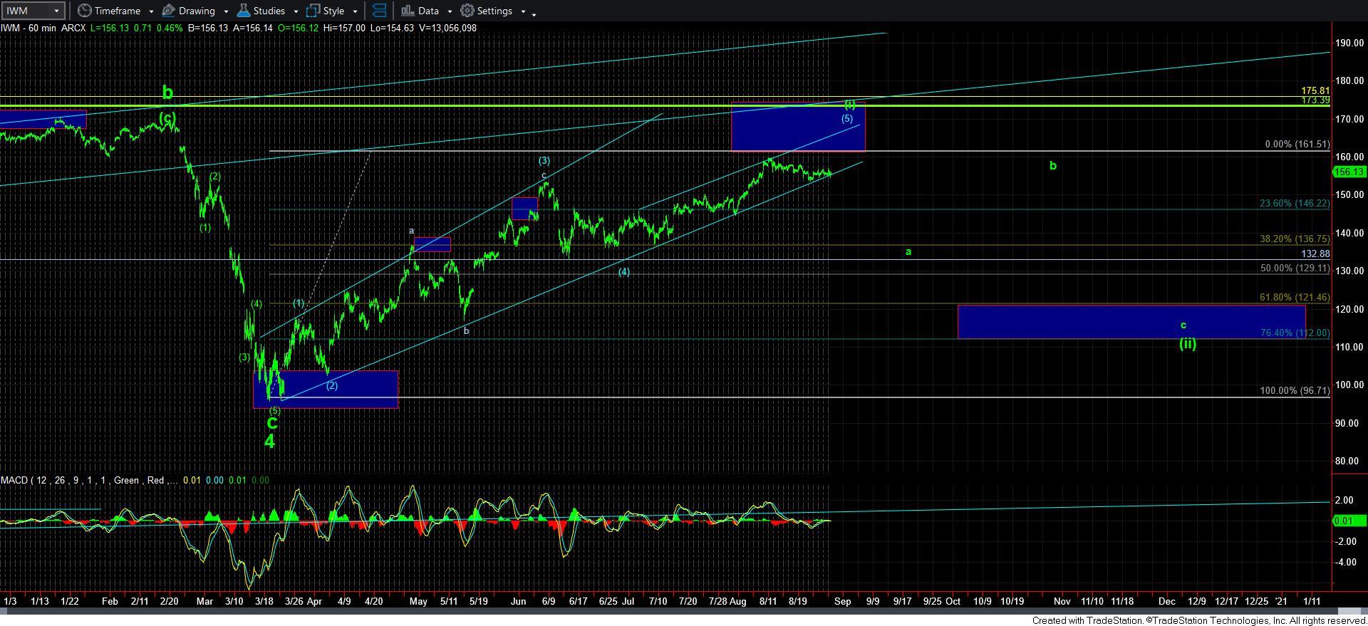Expand the Timeframe dropdown arrow
Image resolution: width=1368 pixels, height=626 pixels.
coord(151,11)
